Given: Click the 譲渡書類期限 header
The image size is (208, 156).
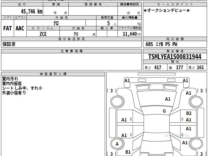Looking at the screenshot, I should (x=129, y=4).
